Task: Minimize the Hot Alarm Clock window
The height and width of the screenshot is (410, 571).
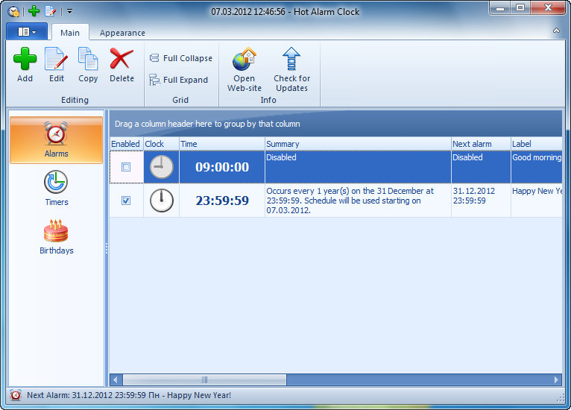Action: click(500, 8)
